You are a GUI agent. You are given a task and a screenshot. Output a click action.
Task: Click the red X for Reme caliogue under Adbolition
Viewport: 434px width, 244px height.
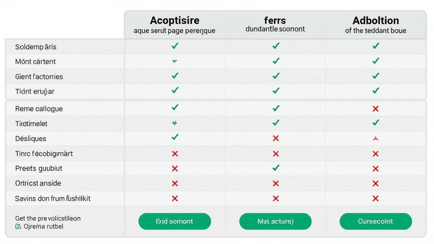coord(376,108)
